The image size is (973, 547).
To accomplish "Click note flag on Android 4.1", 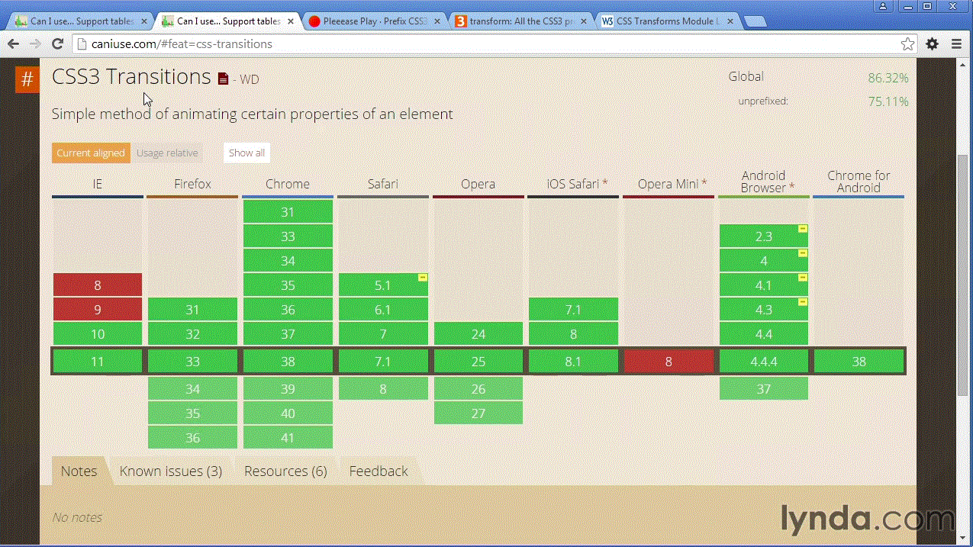I will pos(803,278).
